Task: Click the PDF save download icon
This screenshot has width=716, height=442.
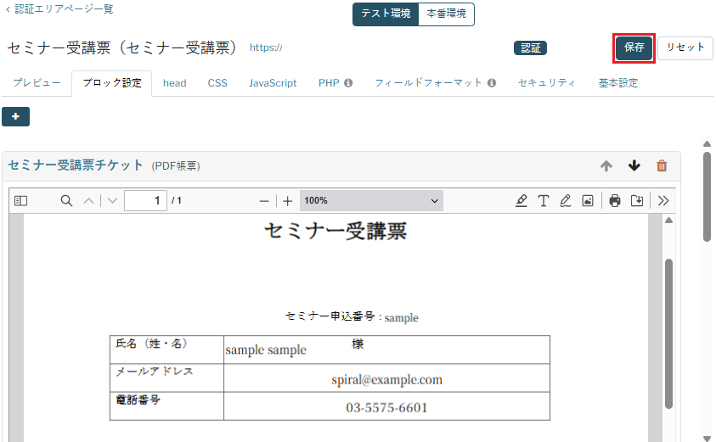Action: coord(636,201)
